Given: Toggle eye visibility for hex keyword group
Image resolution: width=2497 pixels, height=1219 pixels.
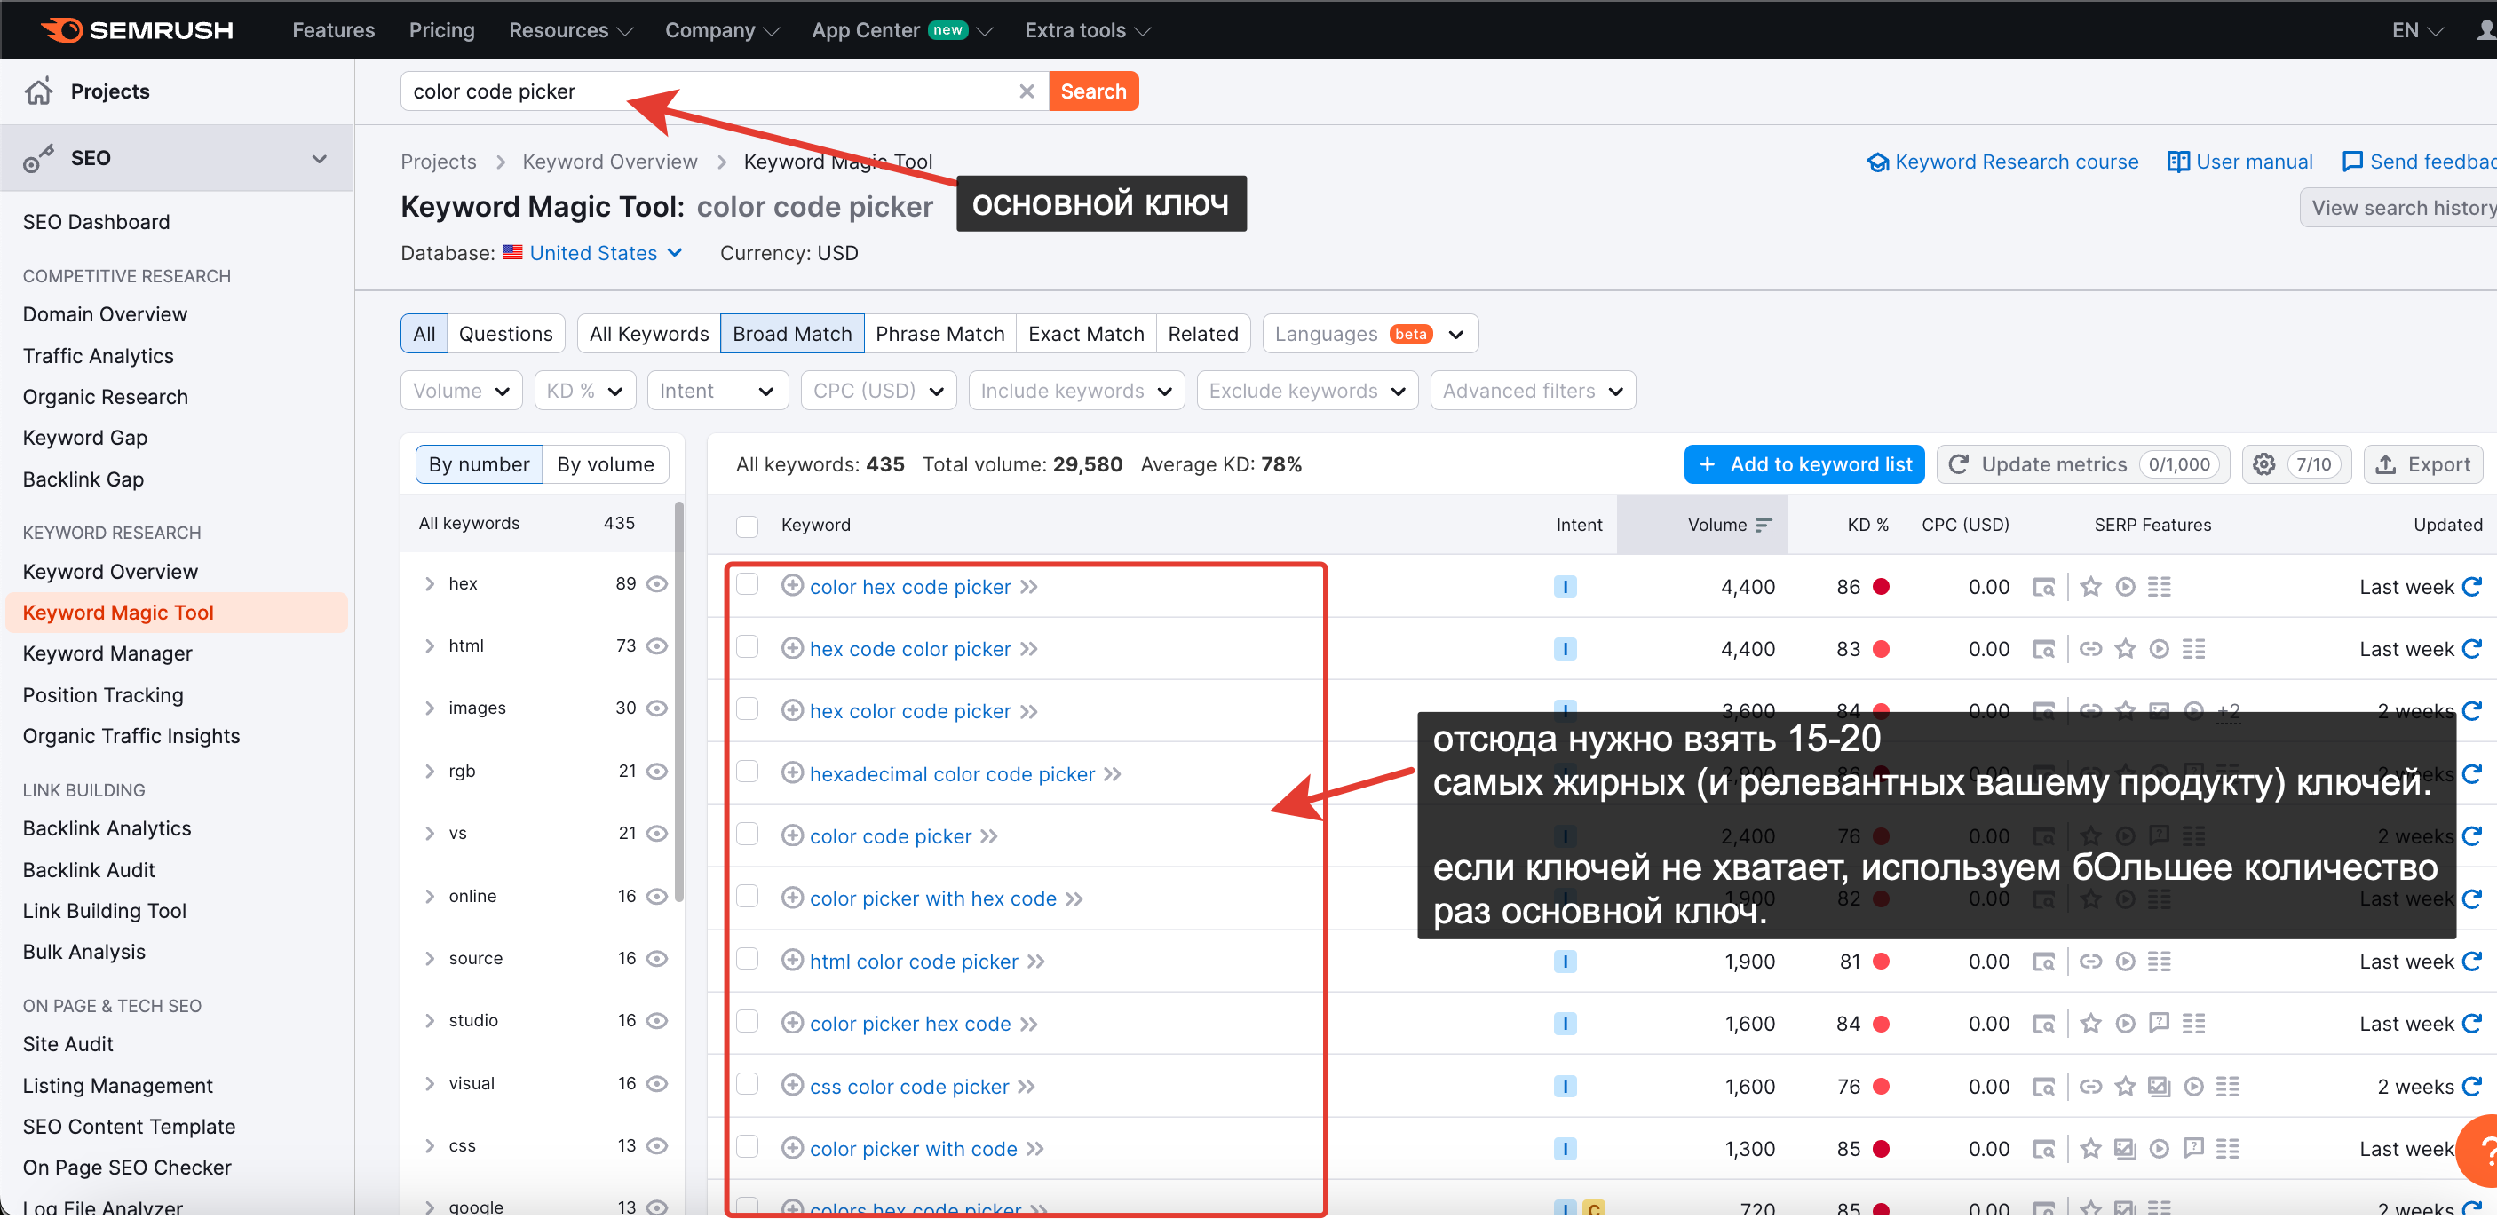Looking at the screenshot, I should click(x=657, y=583).
